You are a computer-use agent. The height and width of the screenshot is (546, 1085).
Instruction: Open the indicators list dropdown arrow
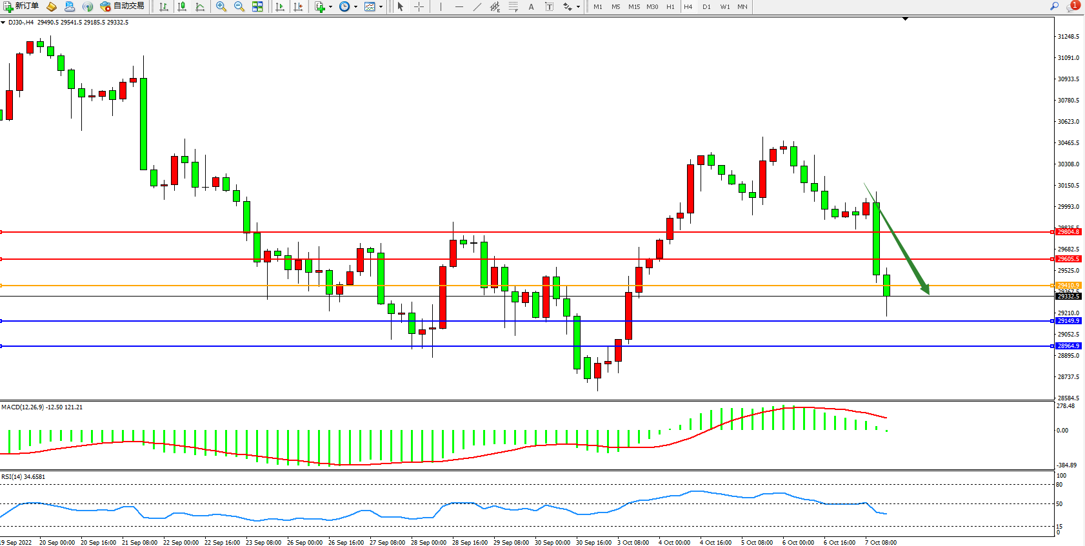coord(331,7)
